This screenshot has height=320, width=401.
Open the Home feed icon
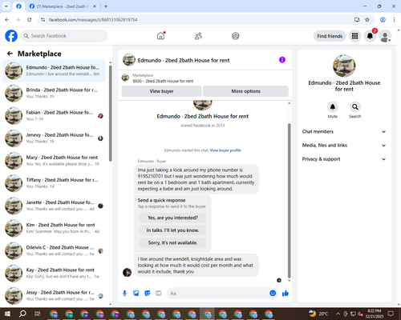tap(160, 36)
